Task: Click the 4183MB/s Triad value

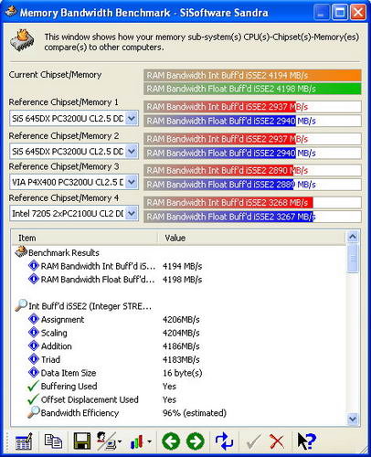Action: coord(181,359)
